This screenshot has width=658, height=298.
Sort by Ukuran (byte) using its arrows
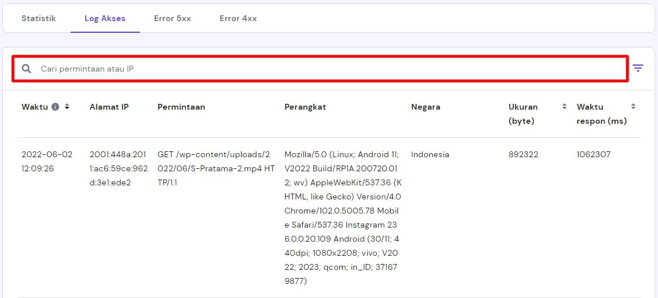(x=565, y=107)
